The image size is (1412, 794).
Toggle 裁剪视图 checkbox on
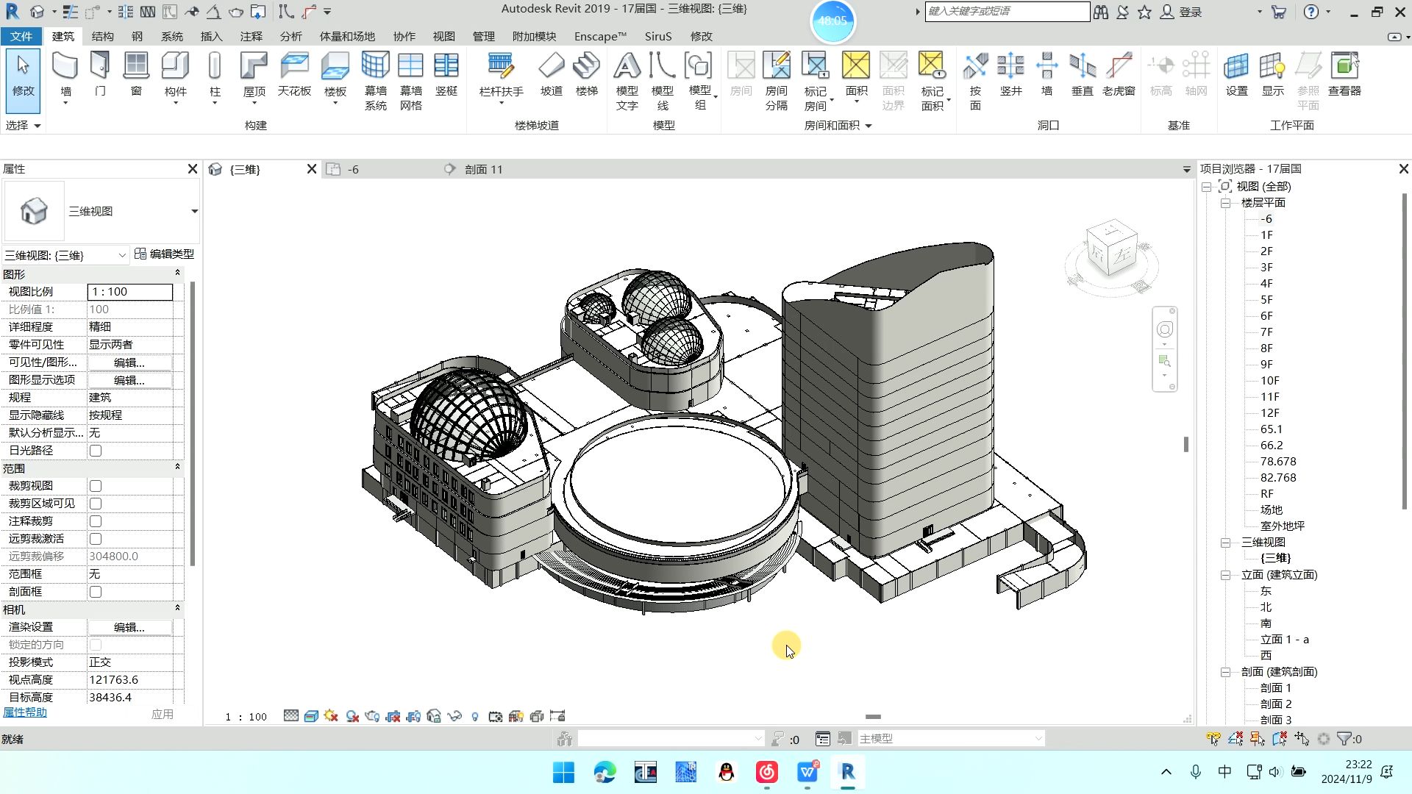pyautogui.click(x=95, y=486)
